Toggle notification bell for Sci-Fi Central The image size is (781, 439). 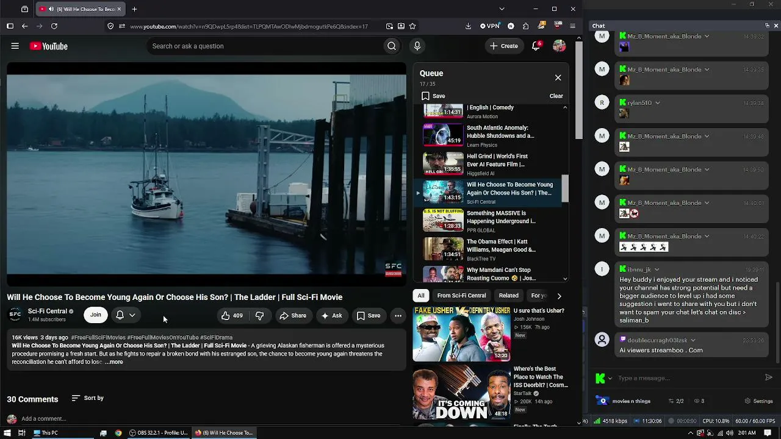tap(120, 315)
